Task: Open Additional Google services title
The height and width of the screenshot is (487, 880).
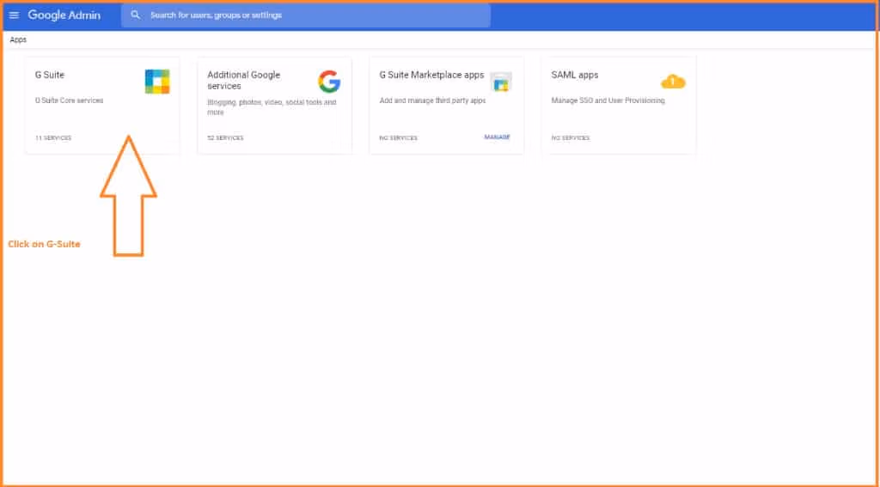Action: pyautogui.click(x=243, y=80)
